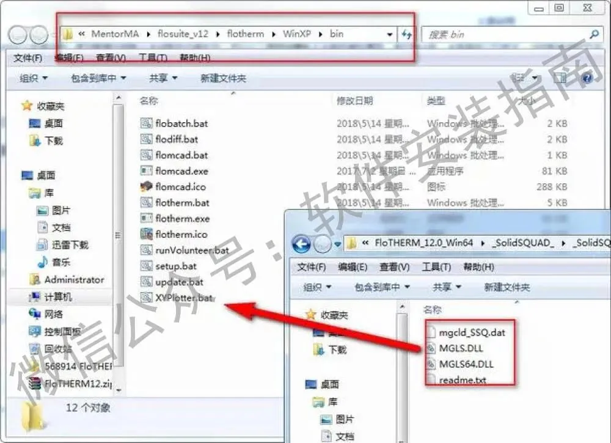Select the flomcad.bat batch file icon
The height and width of the screenshot is (443, 611).
[x=146, y=155]
